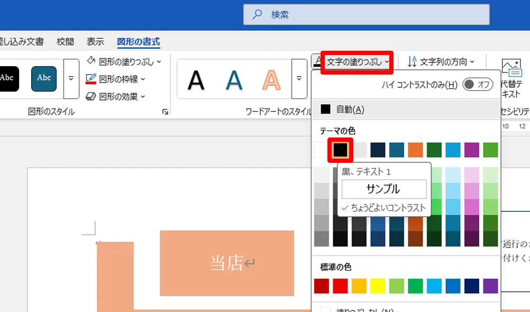The height and width of the screenshot is (312, 530).
Task: Pick dark red standard color
Action: 322,286
